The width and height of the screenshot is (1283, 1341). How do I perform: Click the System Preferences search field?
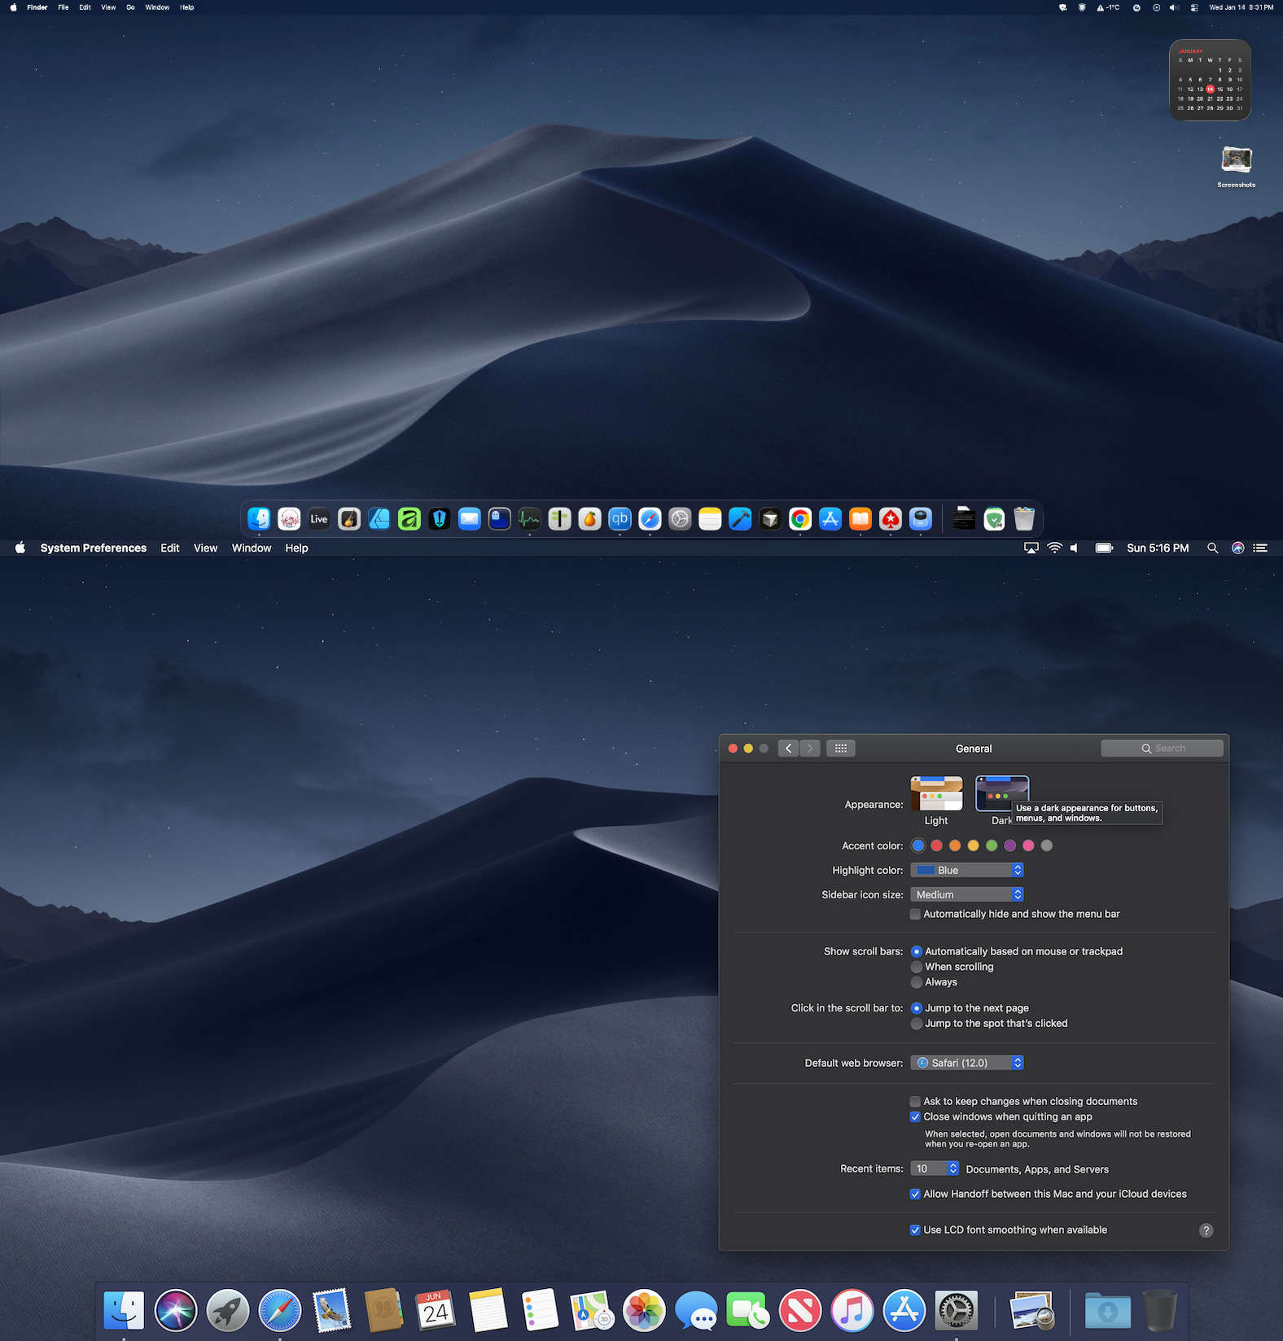[1162, 749]
